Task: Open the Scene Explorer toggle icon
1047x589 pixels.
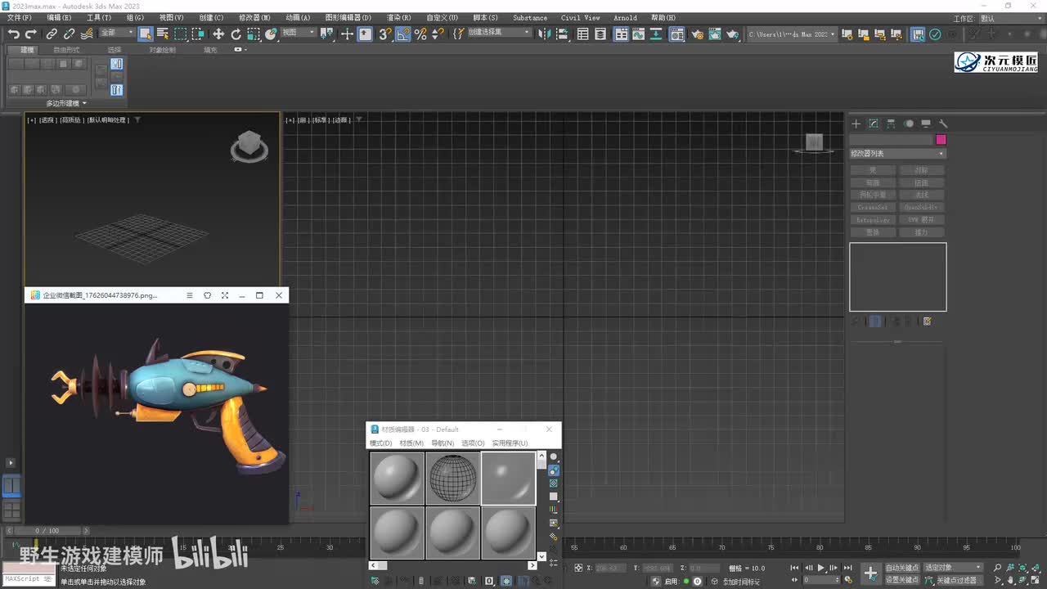Action: point(582,34)
